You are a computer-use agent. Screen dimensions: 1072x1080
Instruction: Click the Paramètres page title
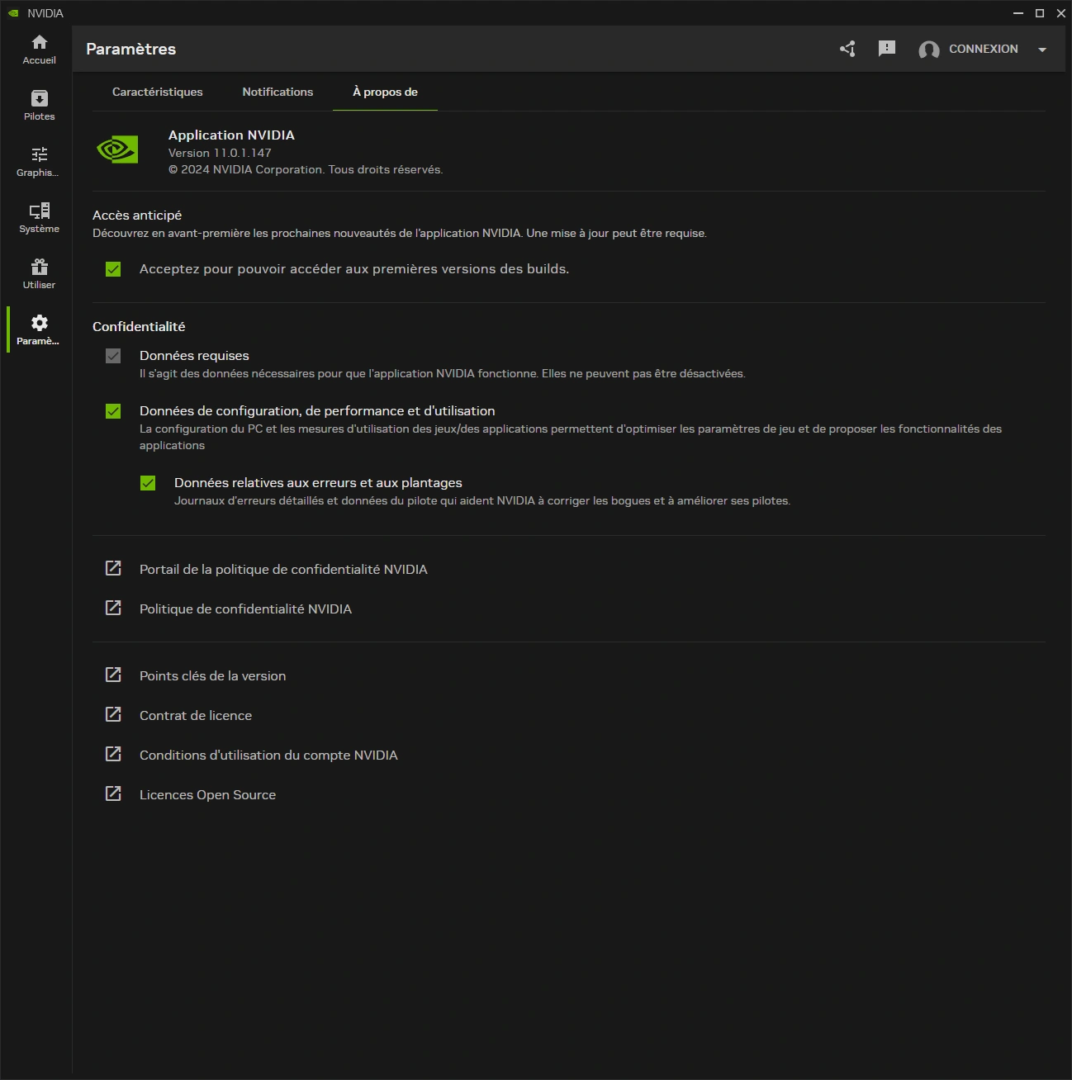[x=131, y=49]
